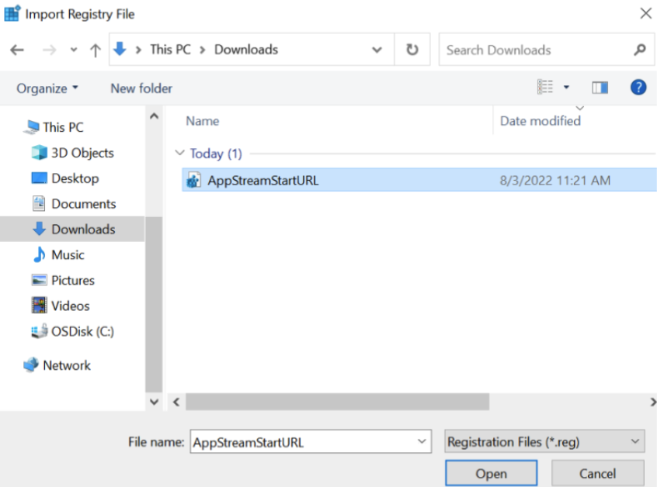Click the horizontal scrollbar thumb
This screenshot has width=657, height=487.
pos(337,402)
